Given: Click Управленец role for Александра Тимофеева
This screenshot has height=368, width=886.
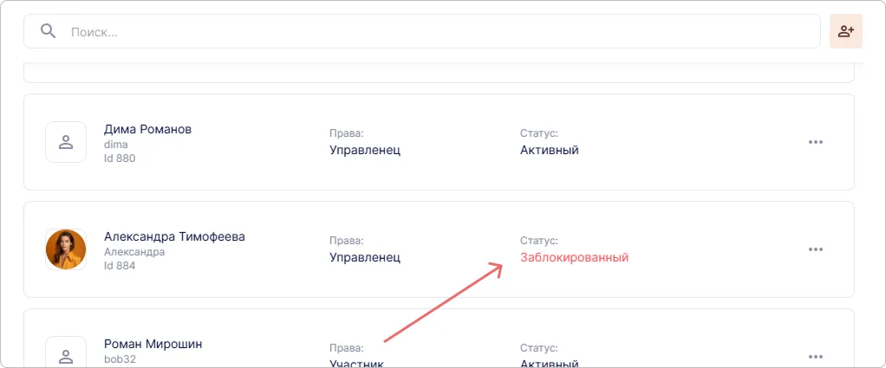Looking at the screenshot, I should pos(365,257).
